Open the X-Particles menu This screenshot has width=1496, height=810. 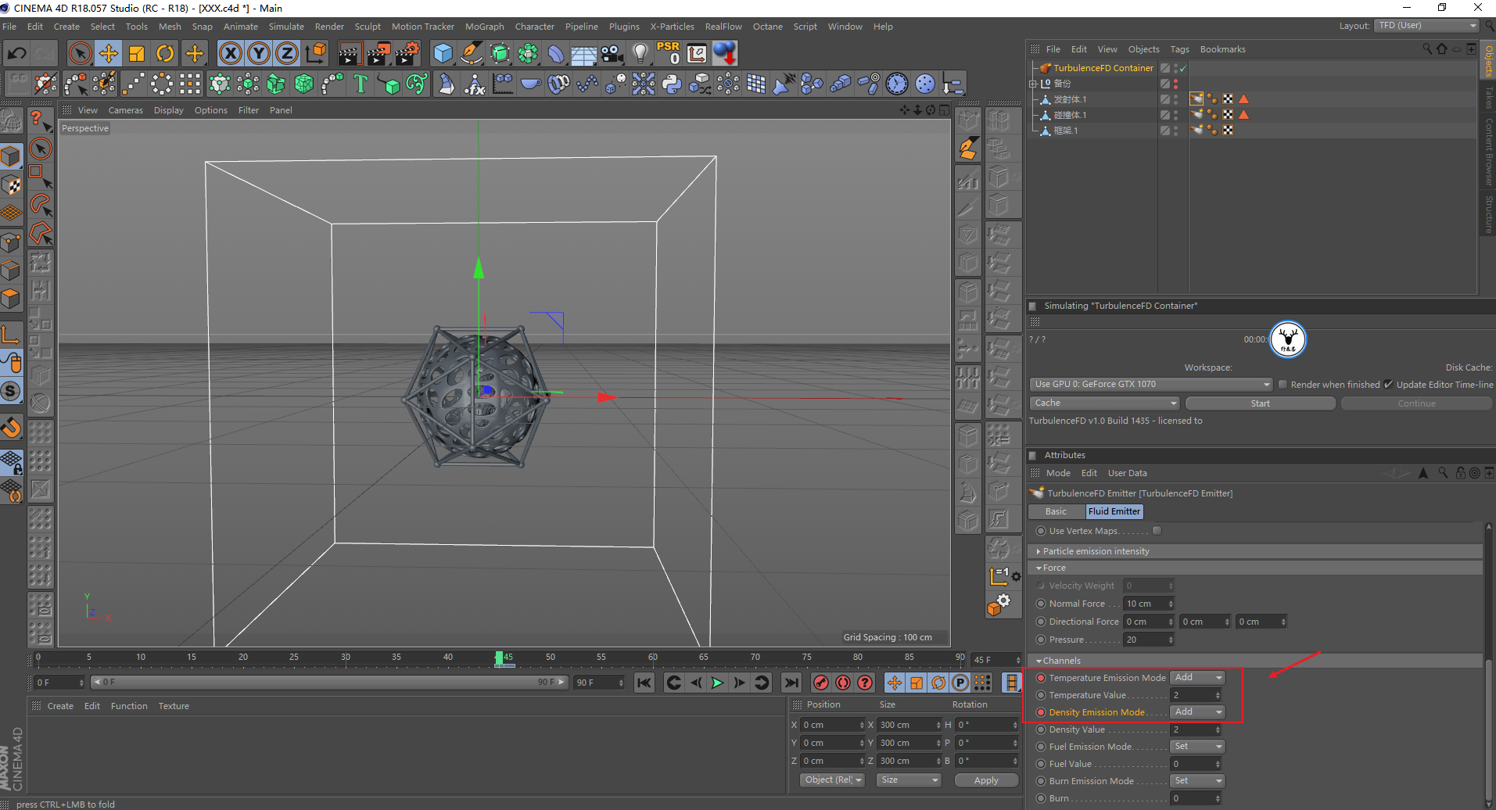tap(672, 27)
